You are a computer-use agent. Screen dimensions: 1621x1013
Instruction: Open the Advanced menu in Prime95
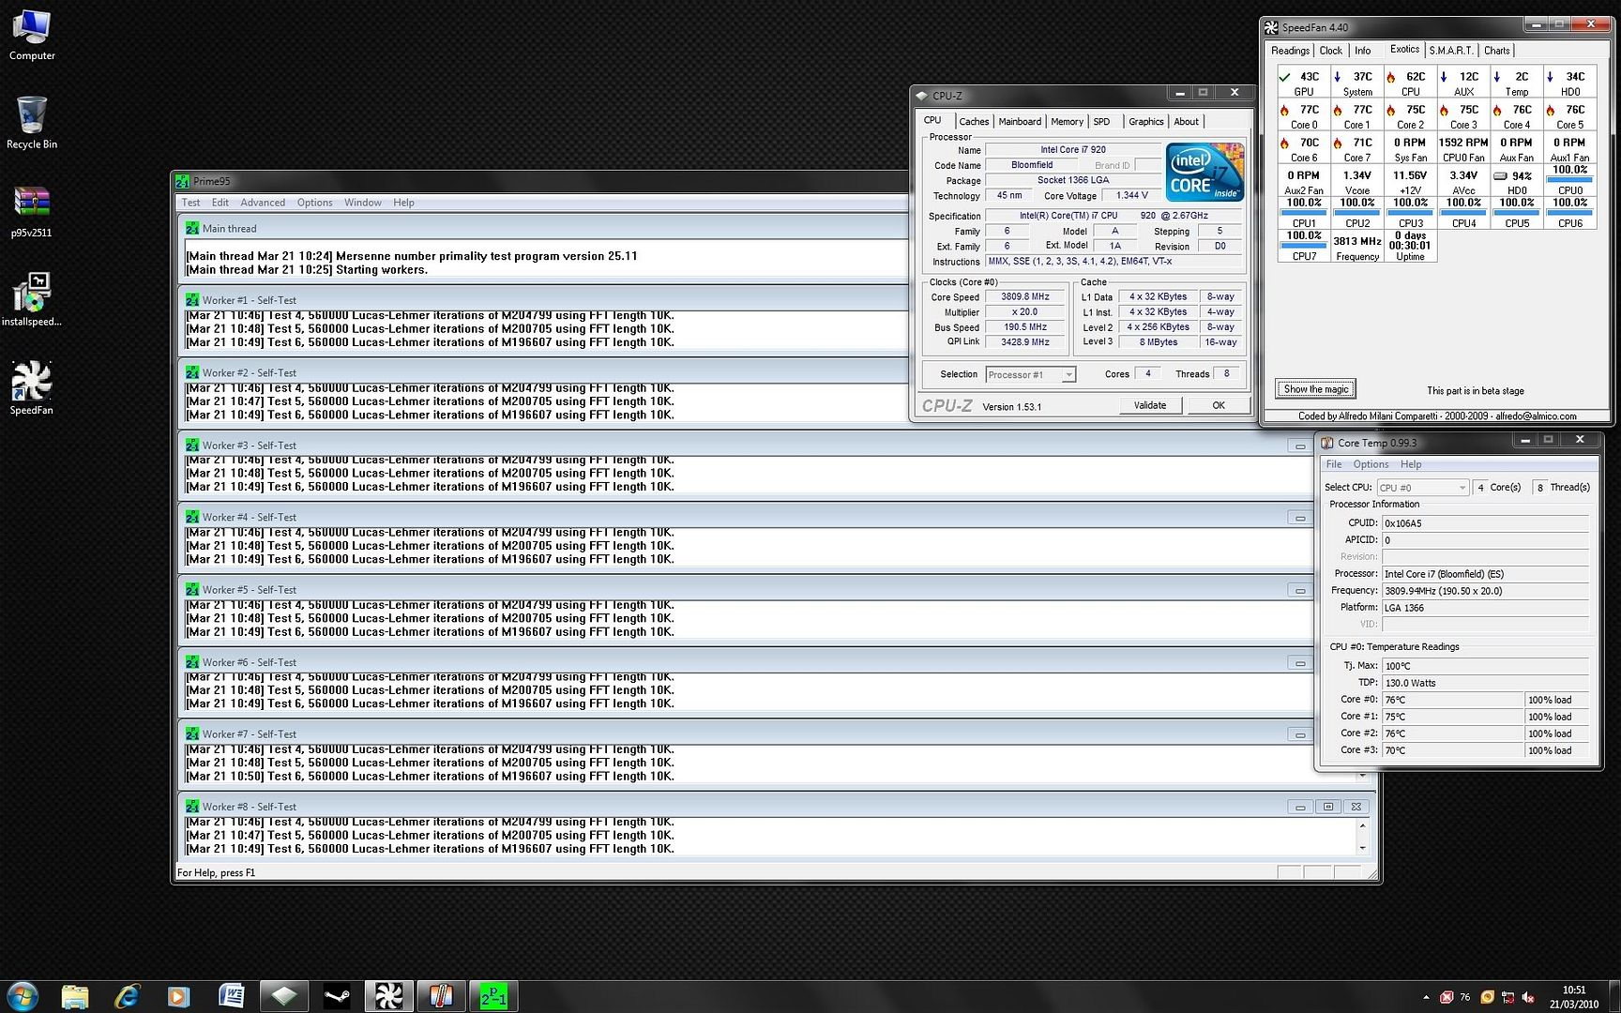pos(263,203)
